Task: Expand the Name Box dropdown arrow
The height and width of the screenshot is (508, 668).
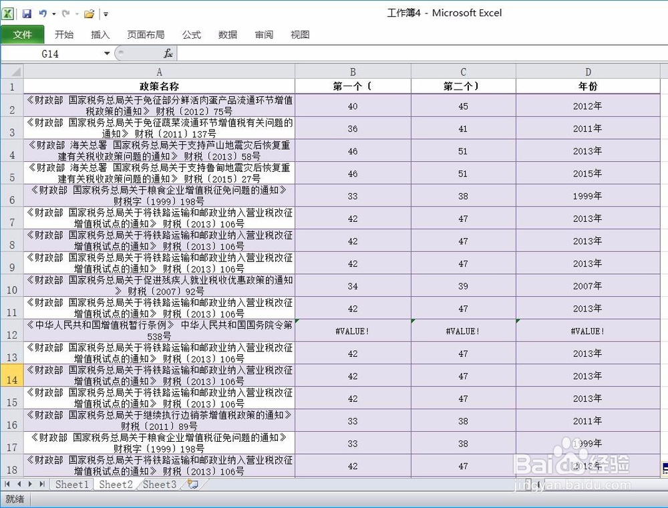Action: [x=107, y=53]
